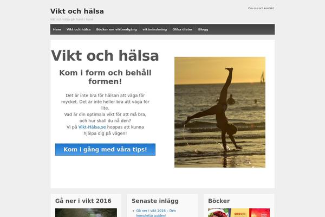Click the Böcker book covers image
The width and height of the screenshot is (325, 217).
coord(239,213)
